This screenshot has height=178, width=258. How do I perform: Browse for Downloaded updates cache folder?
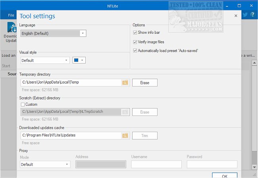[125, 135]
